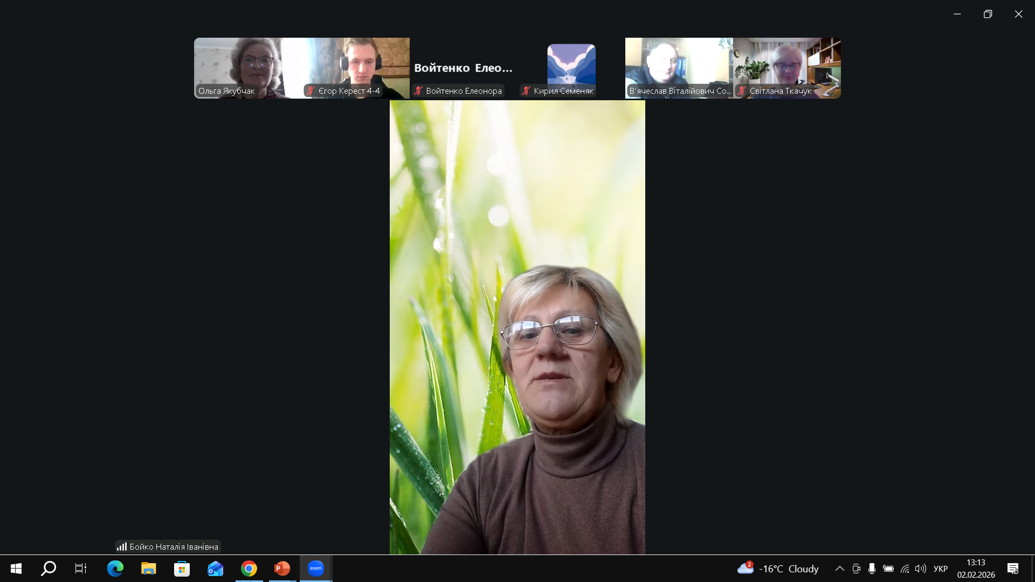The width and height of the screenshot is (1035, 582).
Task: Open the taskbar search icon
Action: (49, 569)
